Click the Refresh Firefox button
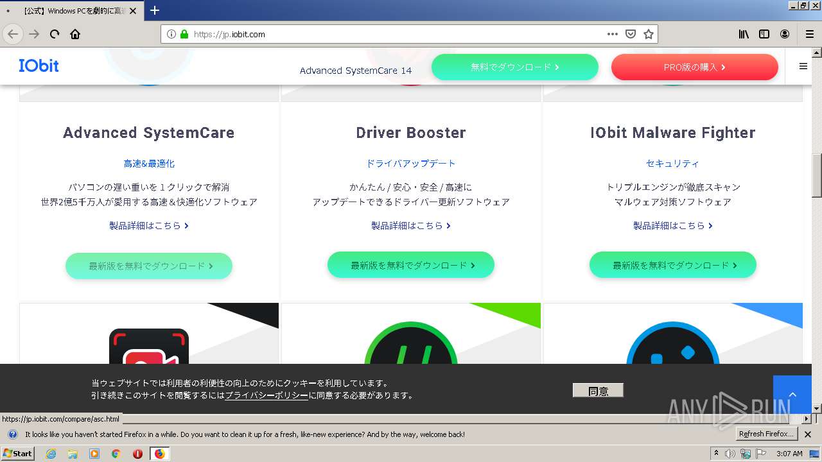822x462 pixels. click(x=767, y=434)
